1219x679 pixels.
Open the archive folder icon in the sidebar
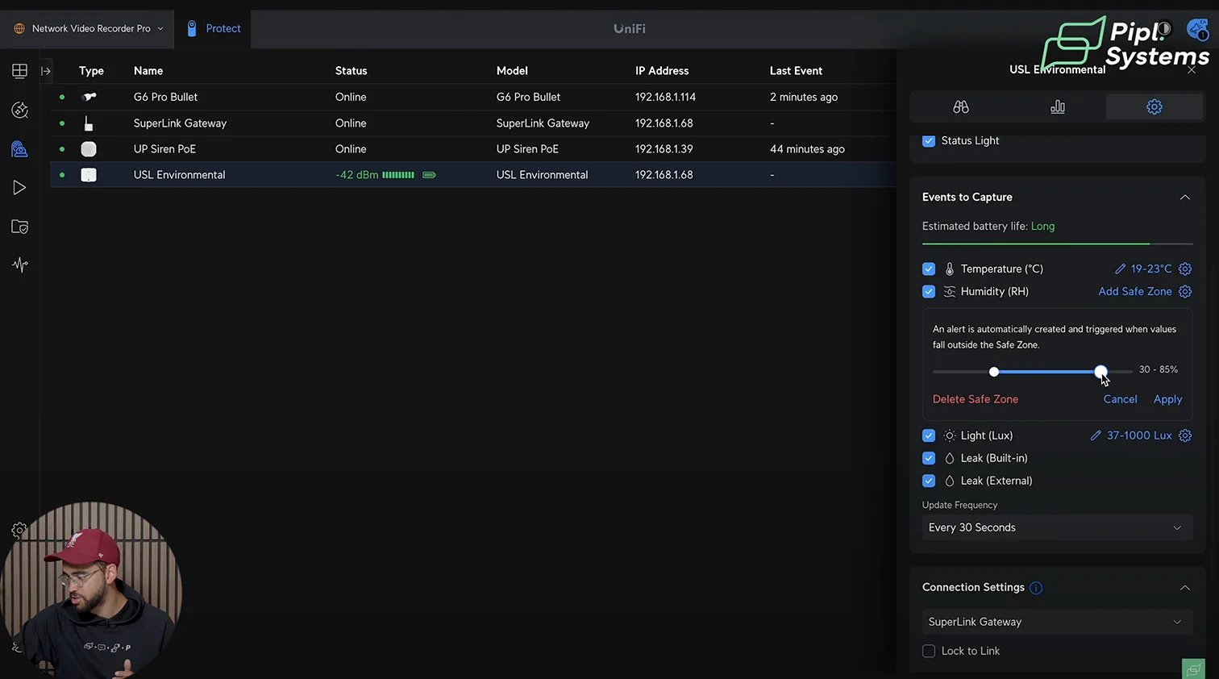click(19, 227)
